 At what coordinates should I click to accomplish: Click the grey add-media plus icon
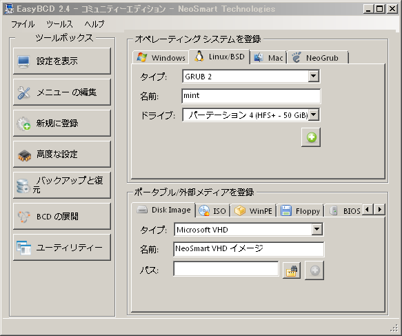coord(314,270)
